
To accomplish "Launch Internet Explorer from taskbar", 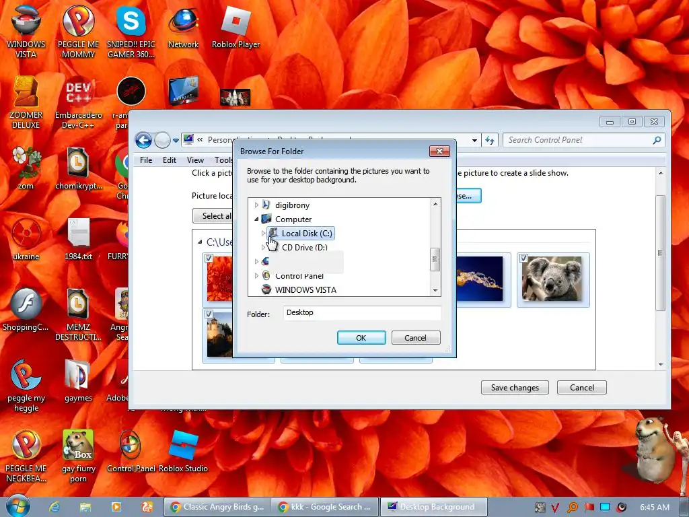I will (55, 507).
